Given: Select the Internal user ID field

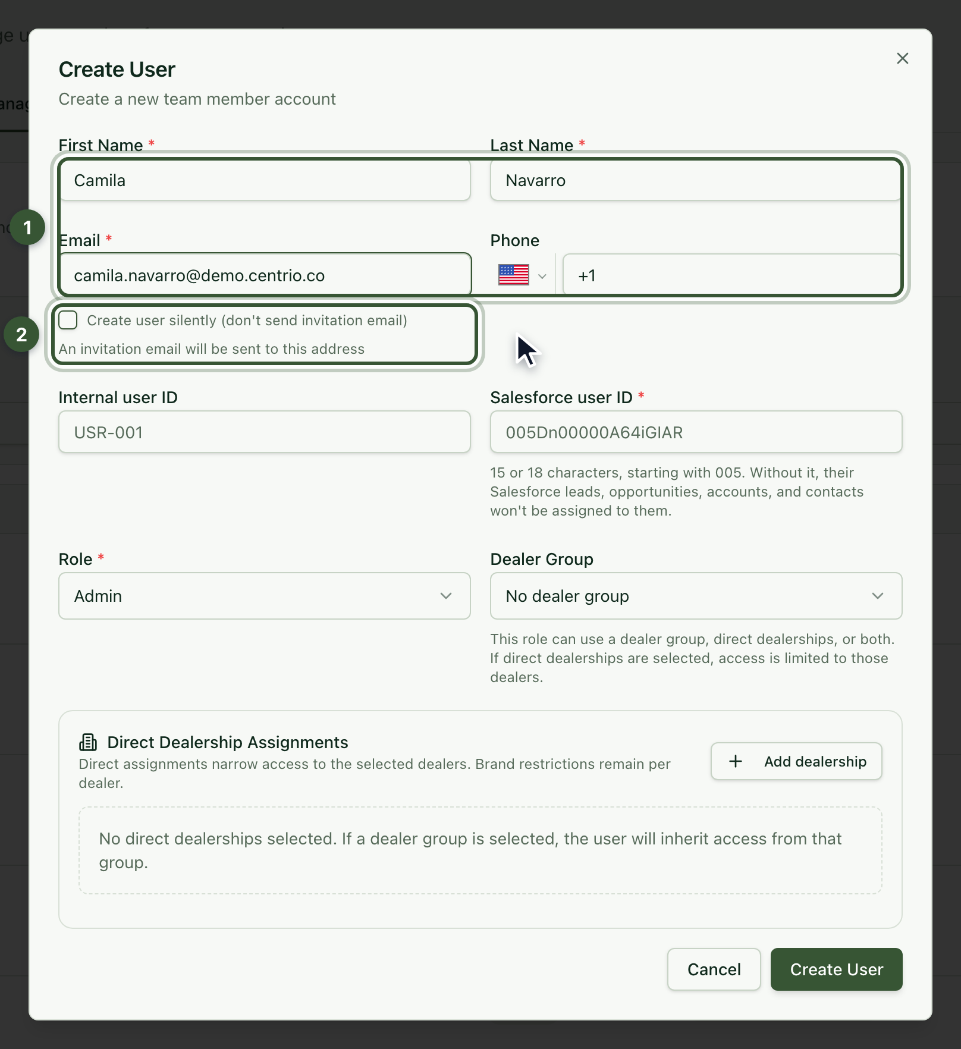Looking at the screenshot, I should click(265, 432).
